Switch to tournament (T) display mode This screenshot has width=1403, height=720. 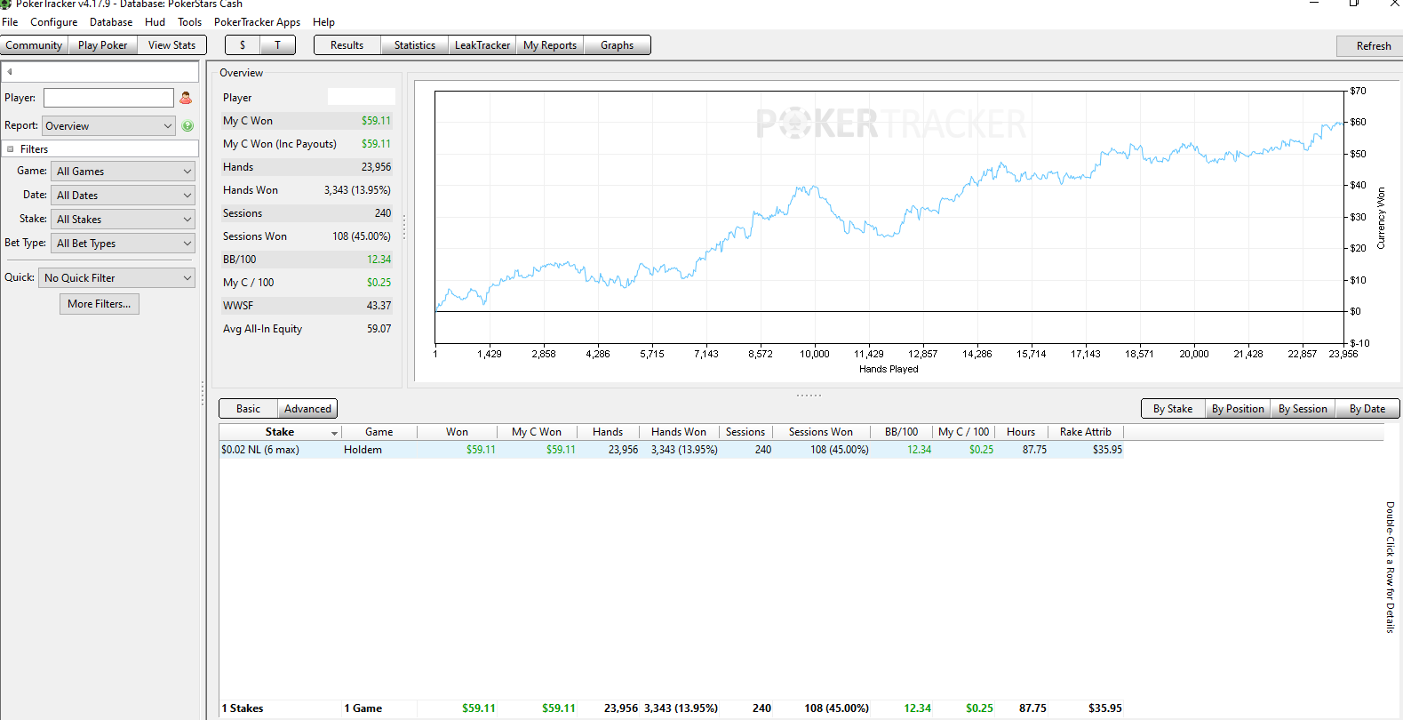click(277, 45)
